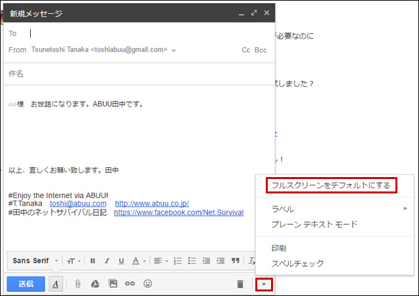Screen dimensions: 419x296
Task: Decrease the indent level
Action: [206, 261]
